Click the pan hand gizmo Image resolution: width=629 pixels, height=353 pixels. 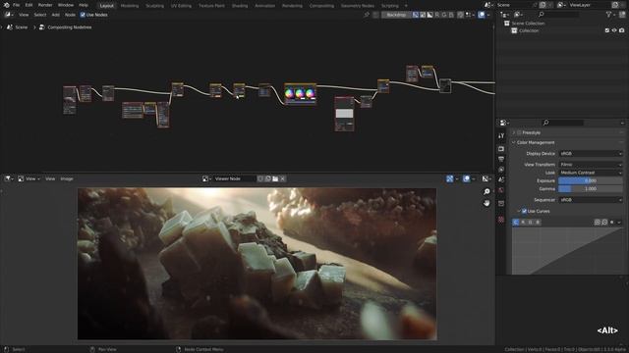coord(486,203)
